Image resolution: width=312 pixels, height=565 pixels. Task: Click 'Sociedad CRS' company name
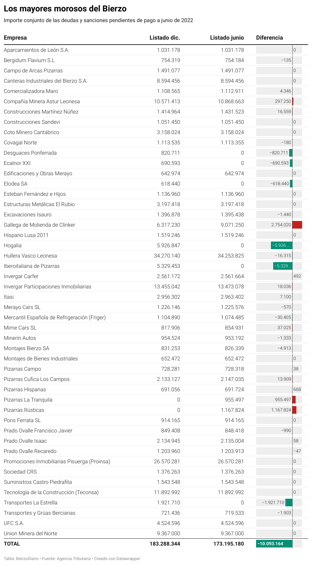click(20, 472)
